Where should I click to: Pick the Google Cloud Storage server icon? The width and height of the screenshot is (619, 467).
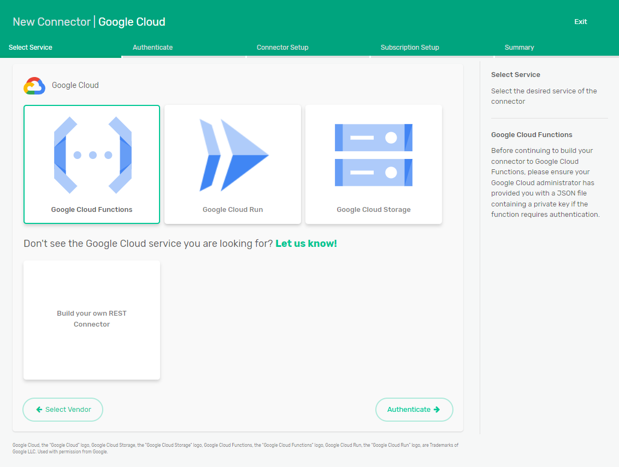tap(374, 155)
